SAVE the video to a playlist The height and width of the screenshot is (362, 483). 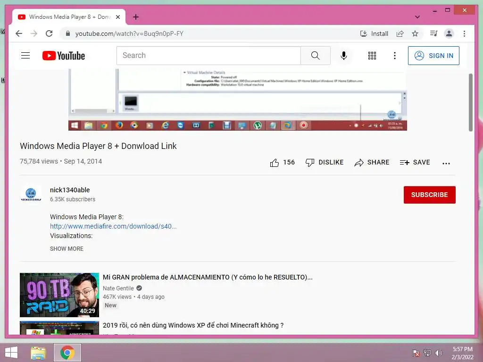pos(415,163)
